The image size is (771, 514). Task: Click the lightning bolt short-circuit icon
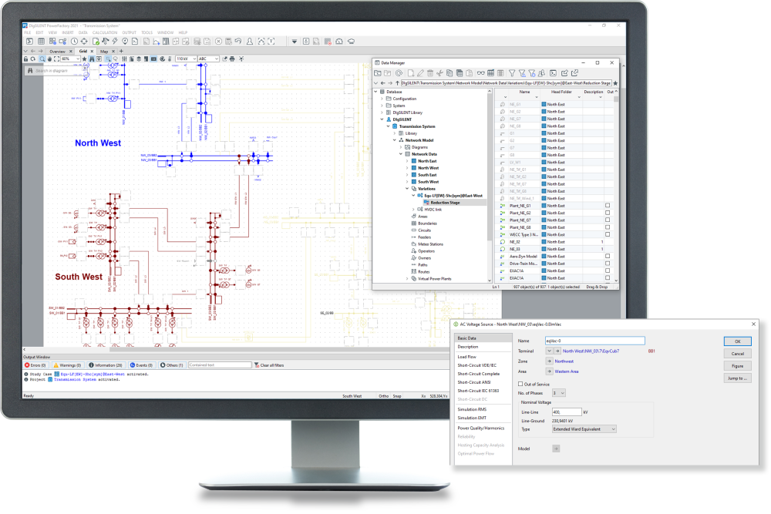click(115, 42)
